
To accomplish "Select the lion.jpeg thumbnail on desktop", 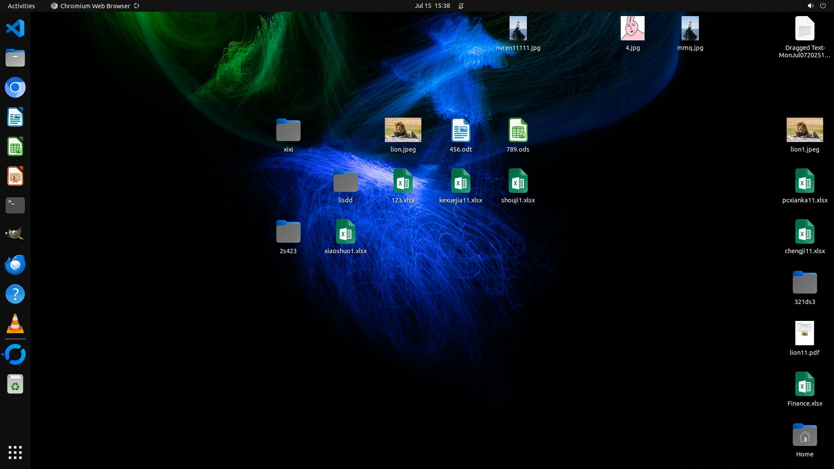I will coord(403,130).
